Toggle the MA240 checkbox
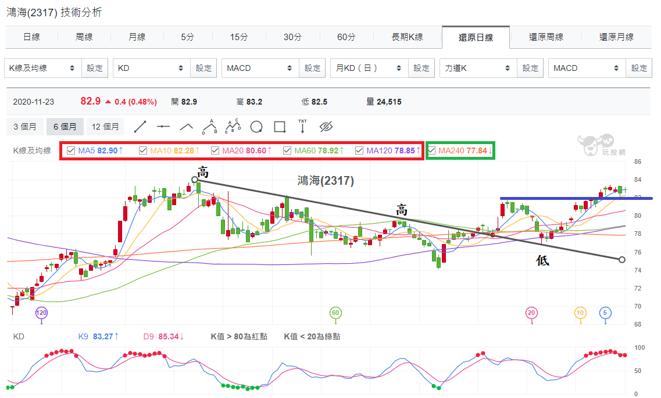Screen dimensions: 661x398 431,150
